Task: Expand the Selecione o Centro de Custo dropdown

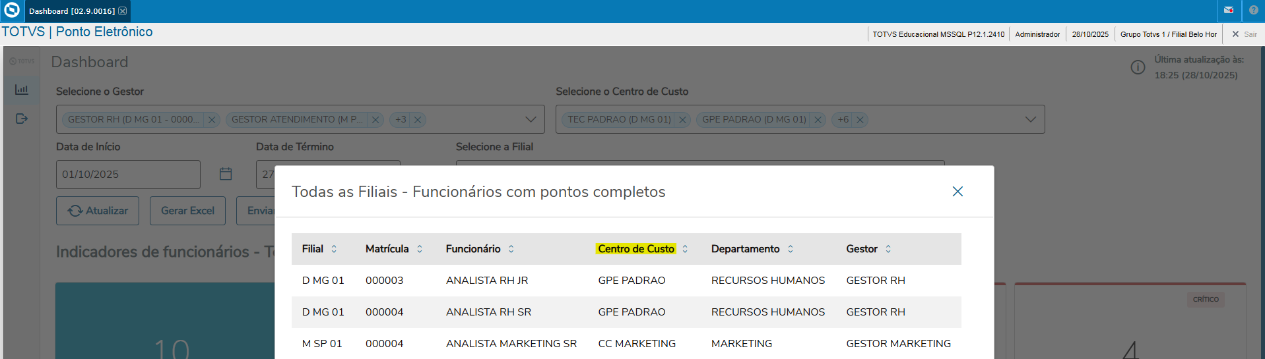Action: (x=1030, y=120)
